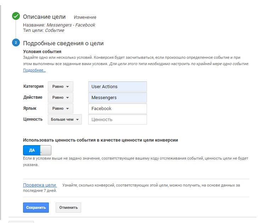This screenshot has height=223, width=271.
Task: Click the User Actions category field
Action: coord(117,86)
